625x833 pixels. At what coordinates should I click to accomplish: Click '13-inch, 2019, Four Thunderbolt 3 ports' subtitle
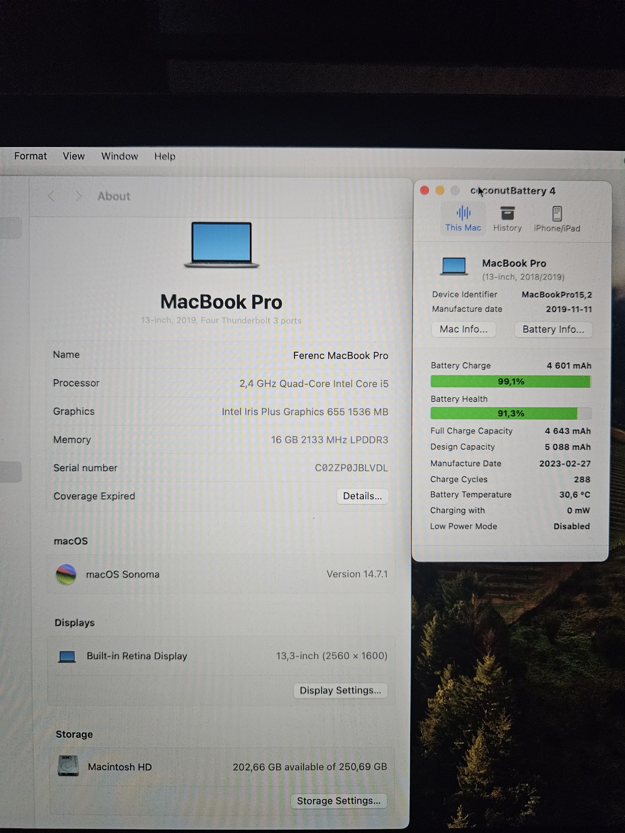[x=221, y=320]
